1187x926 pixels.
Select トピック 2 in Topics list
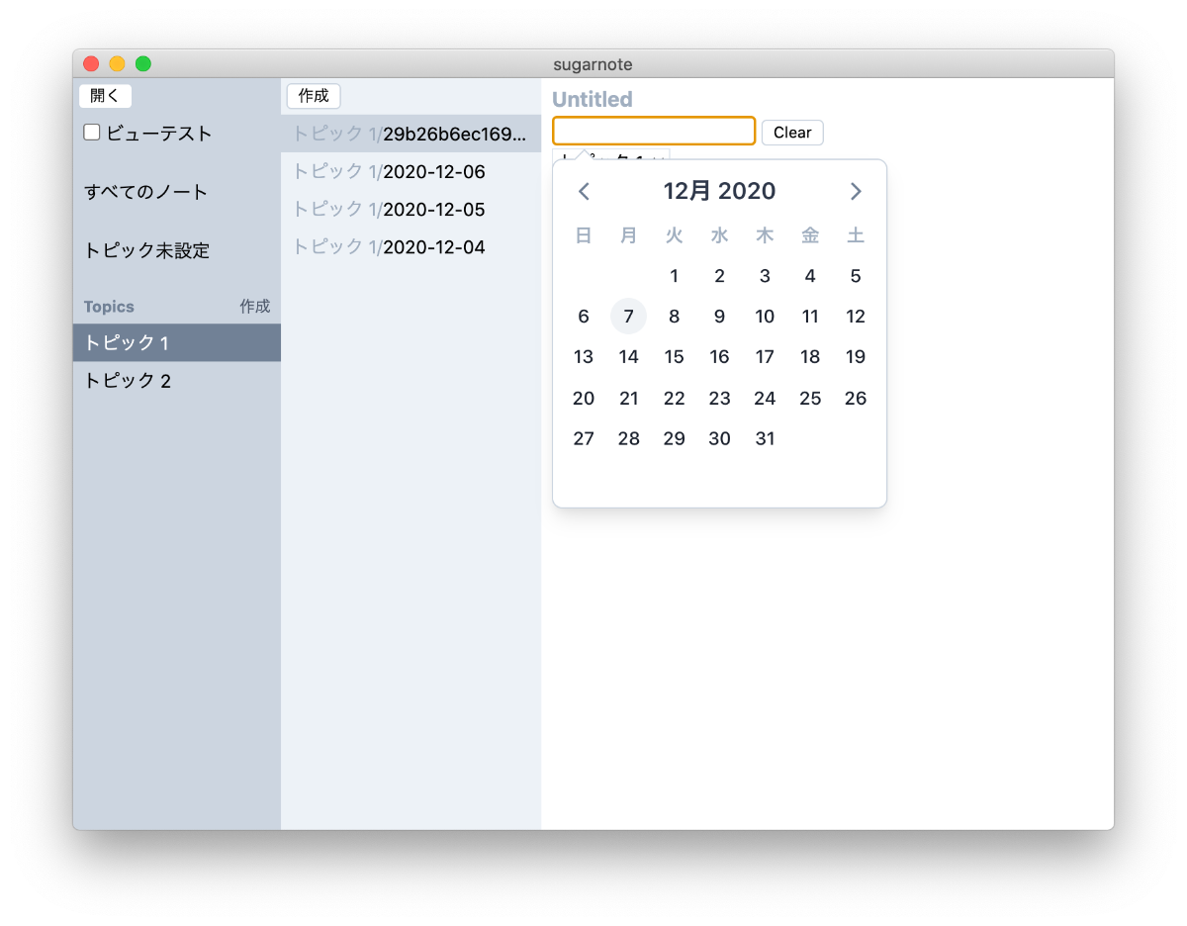point(177,380)
